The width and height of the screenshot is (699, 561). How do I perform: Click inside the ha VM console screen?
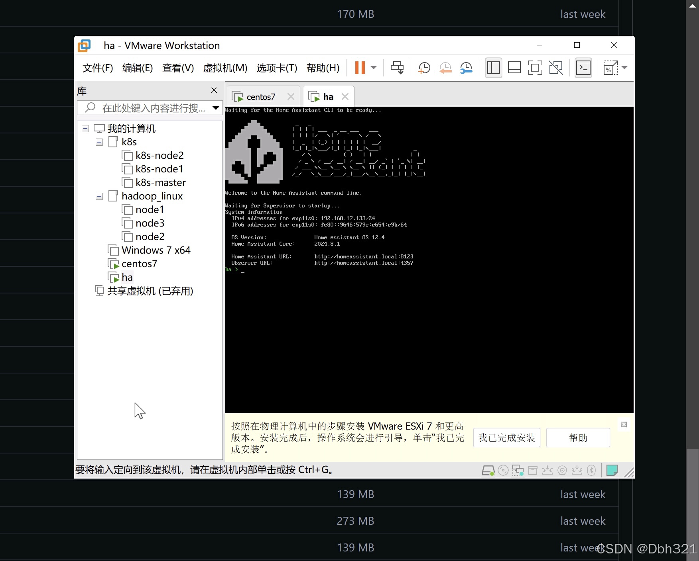click(429, 260)
